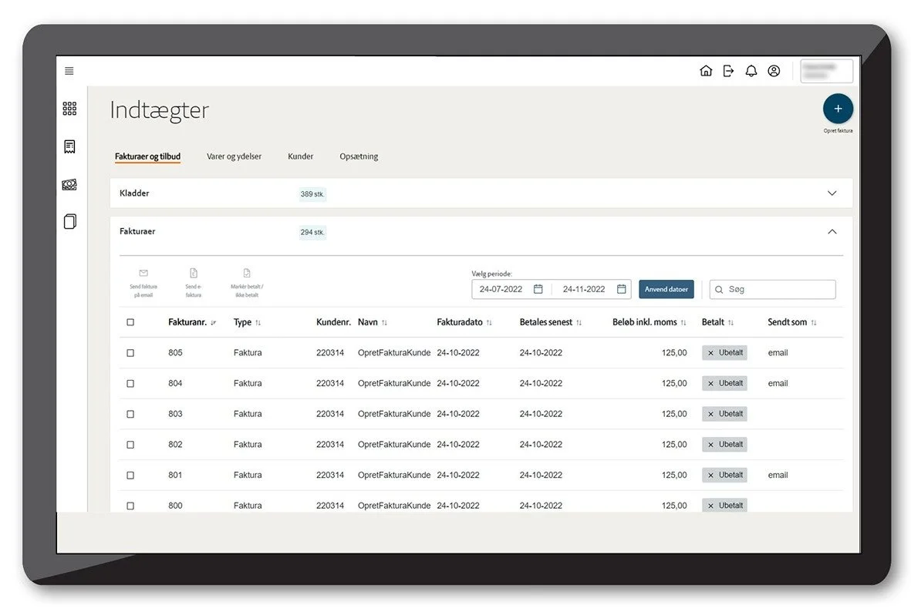The image size is (911, 612).
Task: Expand the Kladder section
Action: click(x=832, y=193)
